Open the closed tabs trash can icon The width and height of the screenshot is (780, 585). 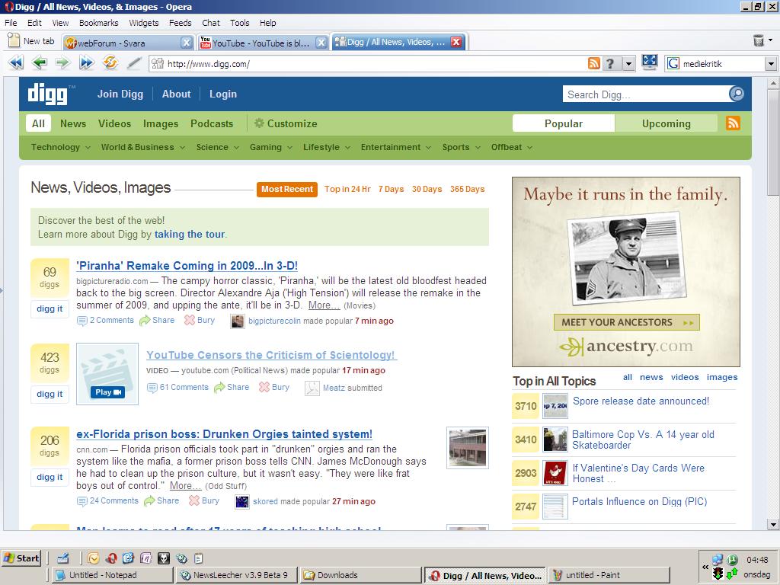758,40
